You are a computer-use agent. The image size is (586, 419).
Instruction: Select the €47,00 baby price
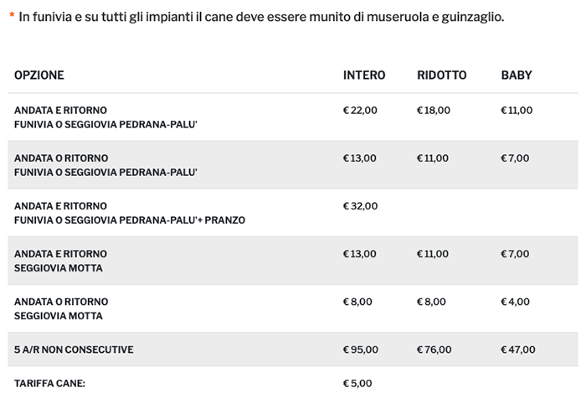[517, 349]
